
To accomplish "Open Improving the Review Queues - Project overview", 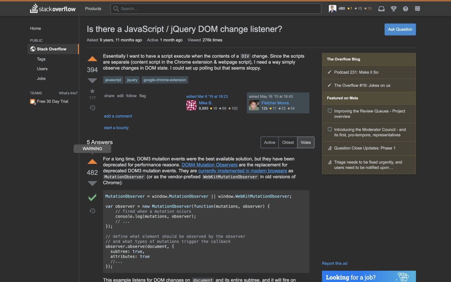I will (370, 114).
